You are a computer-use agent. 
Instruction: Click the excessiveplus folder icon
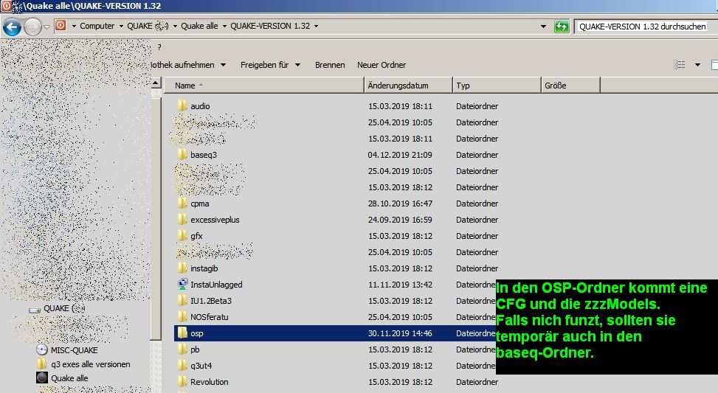coord(182,220)
